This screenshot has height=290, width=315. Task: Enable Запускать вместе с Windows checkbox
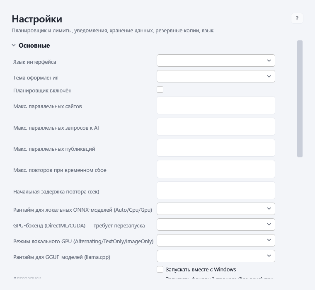point(160,269)
